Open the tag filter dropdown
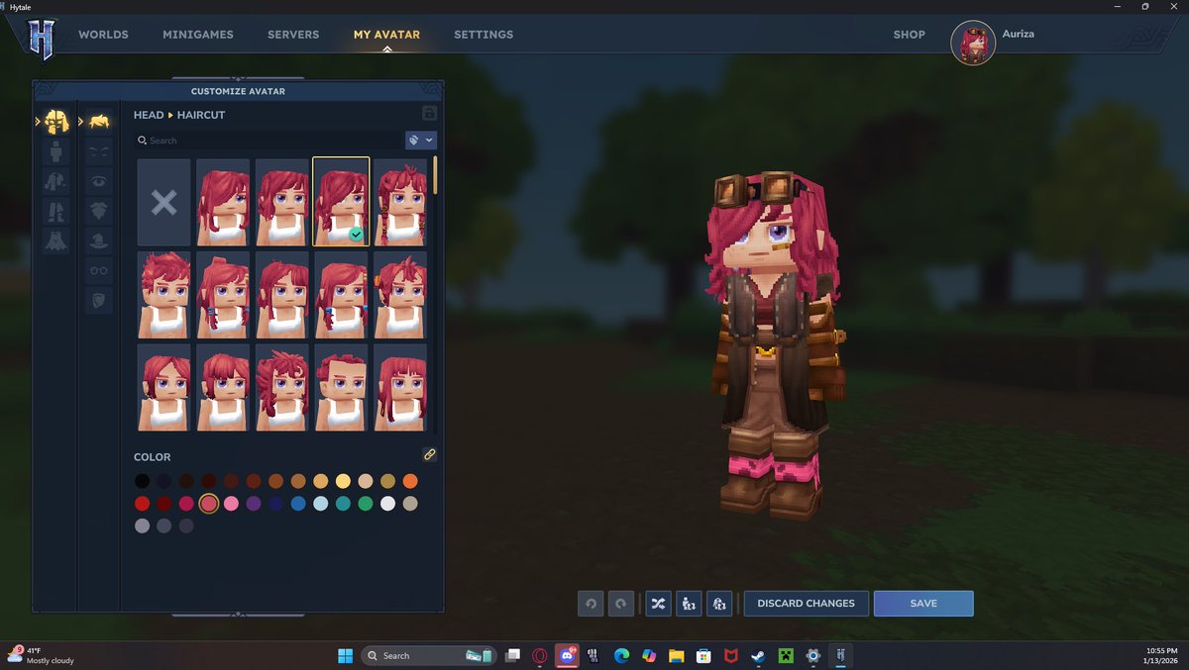Viewport: 1189px width, 670px height. pos(421,141)
